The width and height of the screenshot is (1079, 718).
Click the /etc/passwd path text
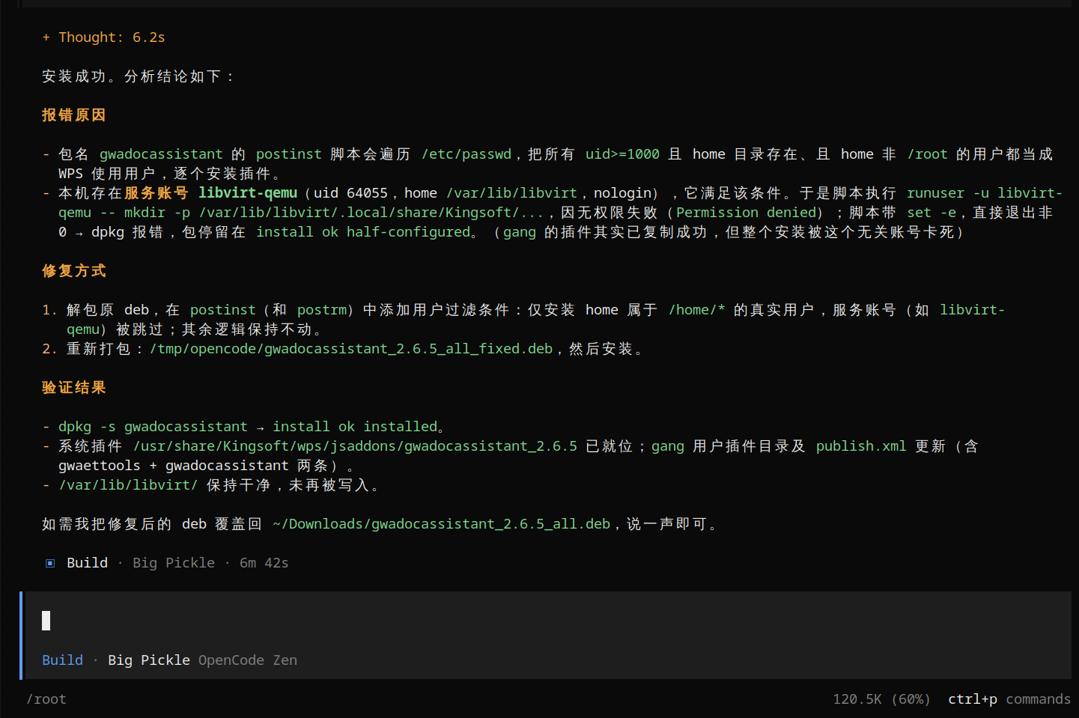(466, 153)
